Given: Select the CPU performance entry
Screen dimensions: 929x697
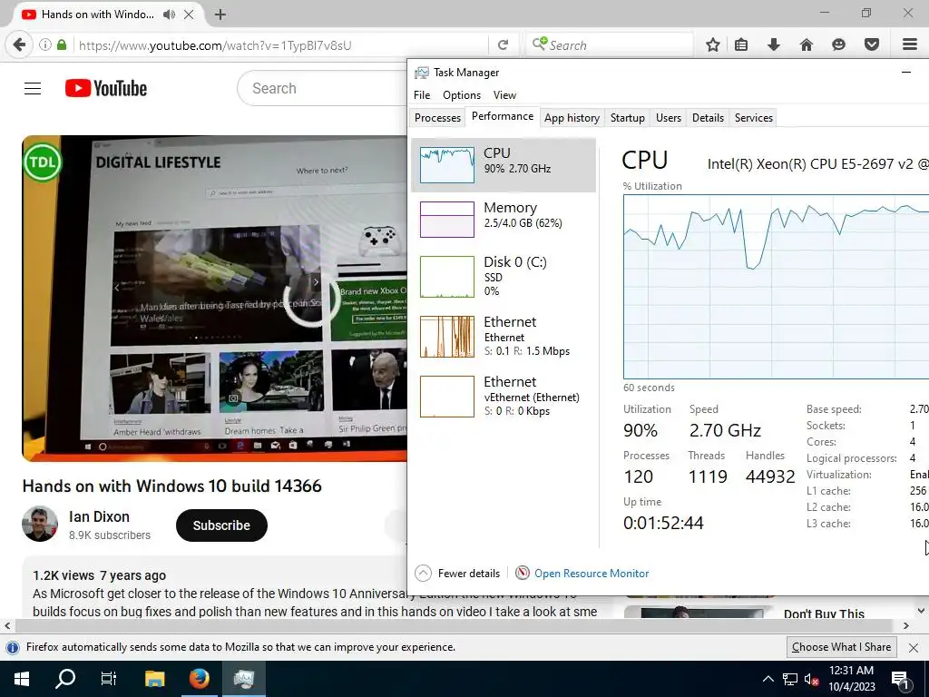Looking at the screenshot, I should pos(503,165).
